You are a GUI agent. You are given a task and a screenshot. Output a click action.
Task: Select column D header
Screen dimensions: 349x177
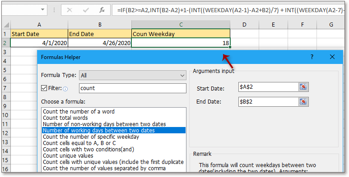(244, 25)
